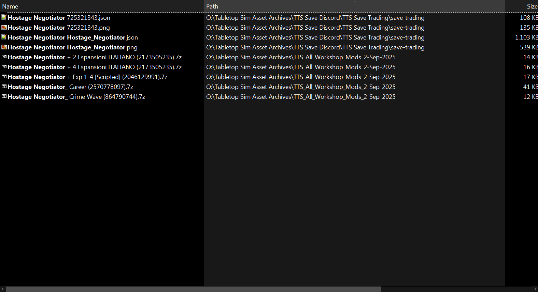Image resolution: width=538 pixels, height=292 pixels.
Task: Click the horizontal scrollbar right arrow
Action: pos(535,289)
